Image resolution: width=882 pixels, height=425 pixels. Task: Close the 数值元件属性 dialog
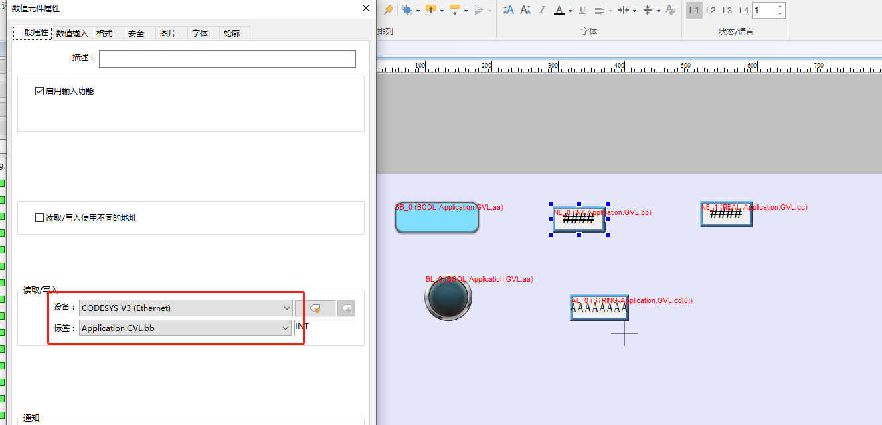365,8
